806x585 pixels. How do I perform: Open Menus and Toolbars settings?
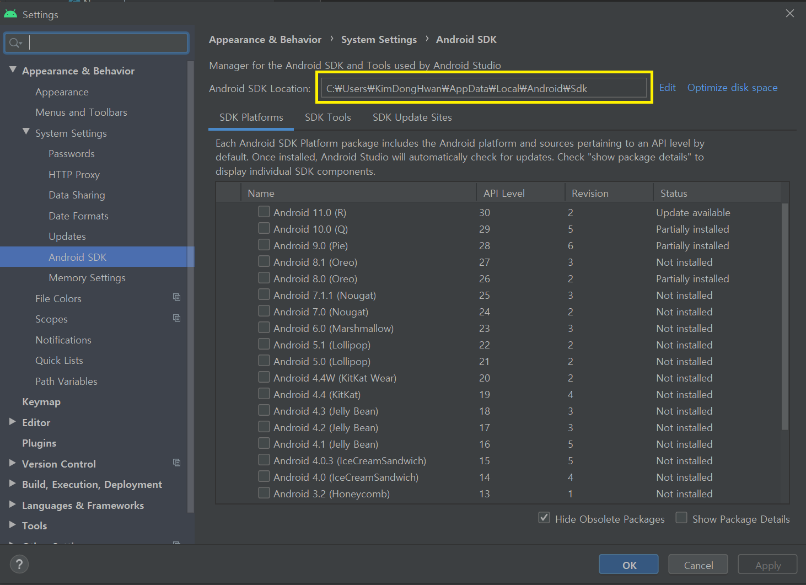(x=82, y=112)
